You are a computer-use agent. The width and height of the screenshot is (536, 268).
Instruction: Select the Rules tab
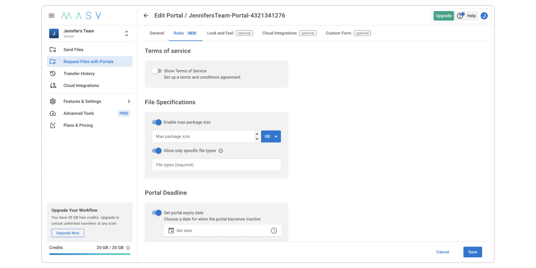pyautogui.click(x=185, y=33)
